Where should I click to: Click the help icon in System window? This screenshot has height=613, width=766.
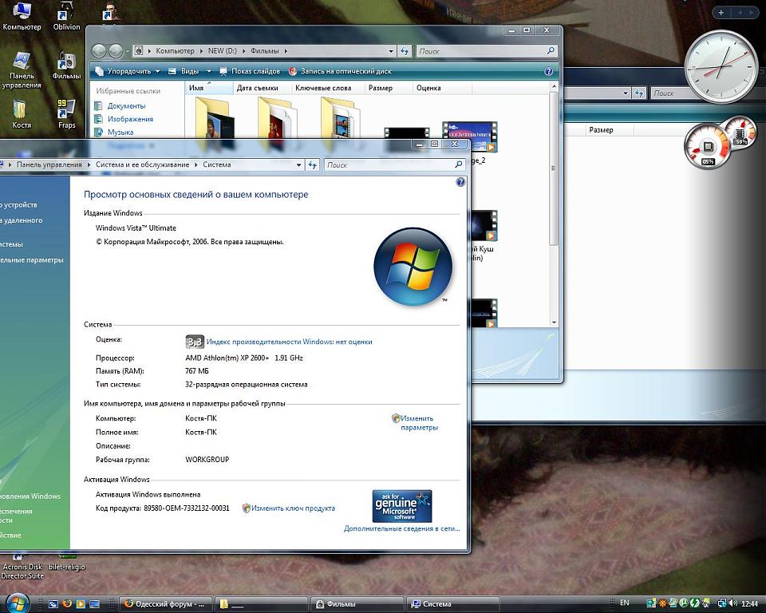(x=460, y=182)
